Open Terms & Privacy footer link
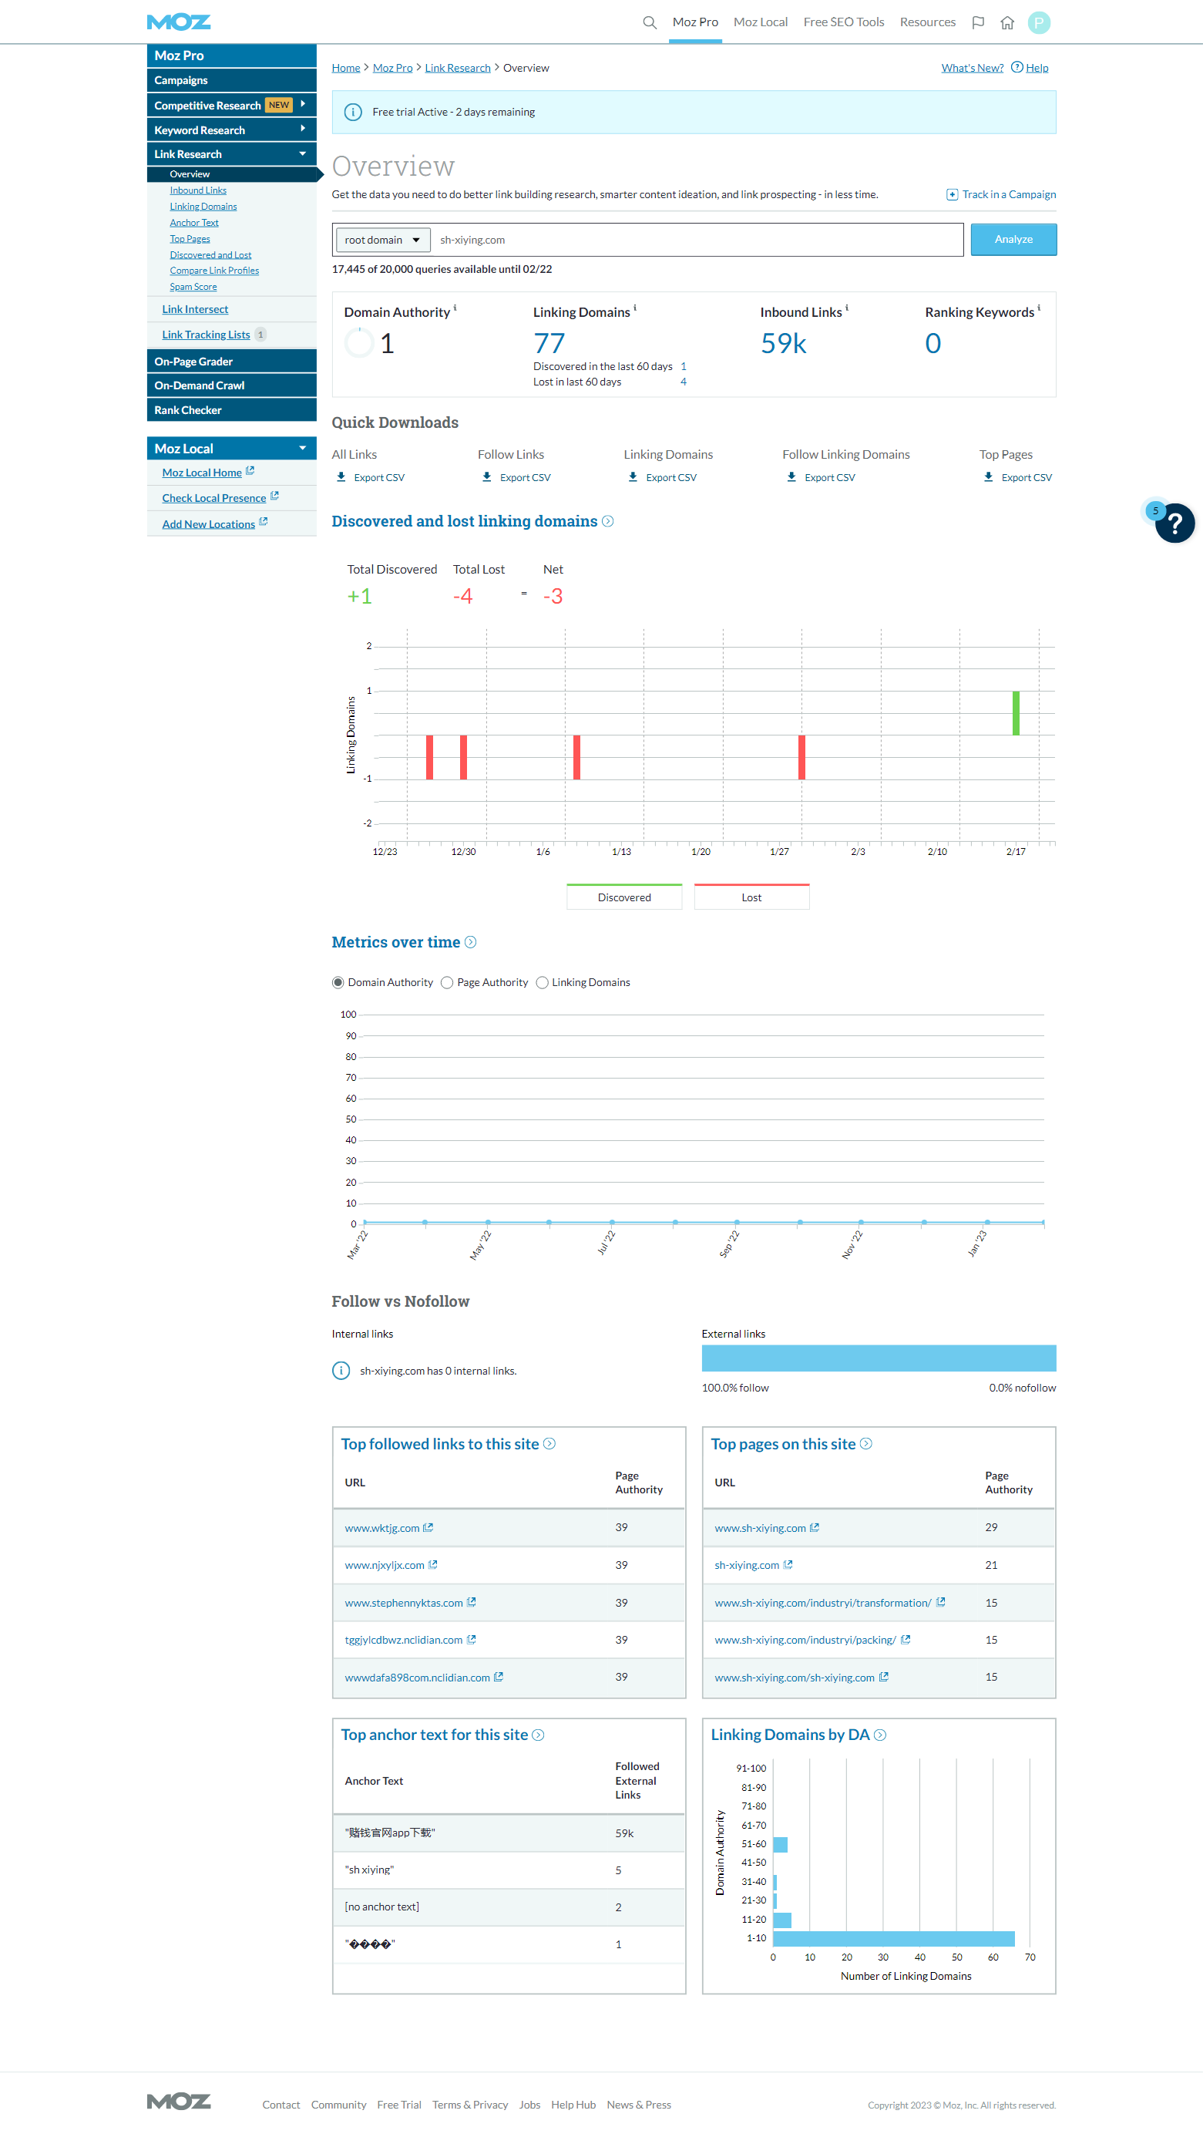 pyautogui.click(x=469, y=2105)
